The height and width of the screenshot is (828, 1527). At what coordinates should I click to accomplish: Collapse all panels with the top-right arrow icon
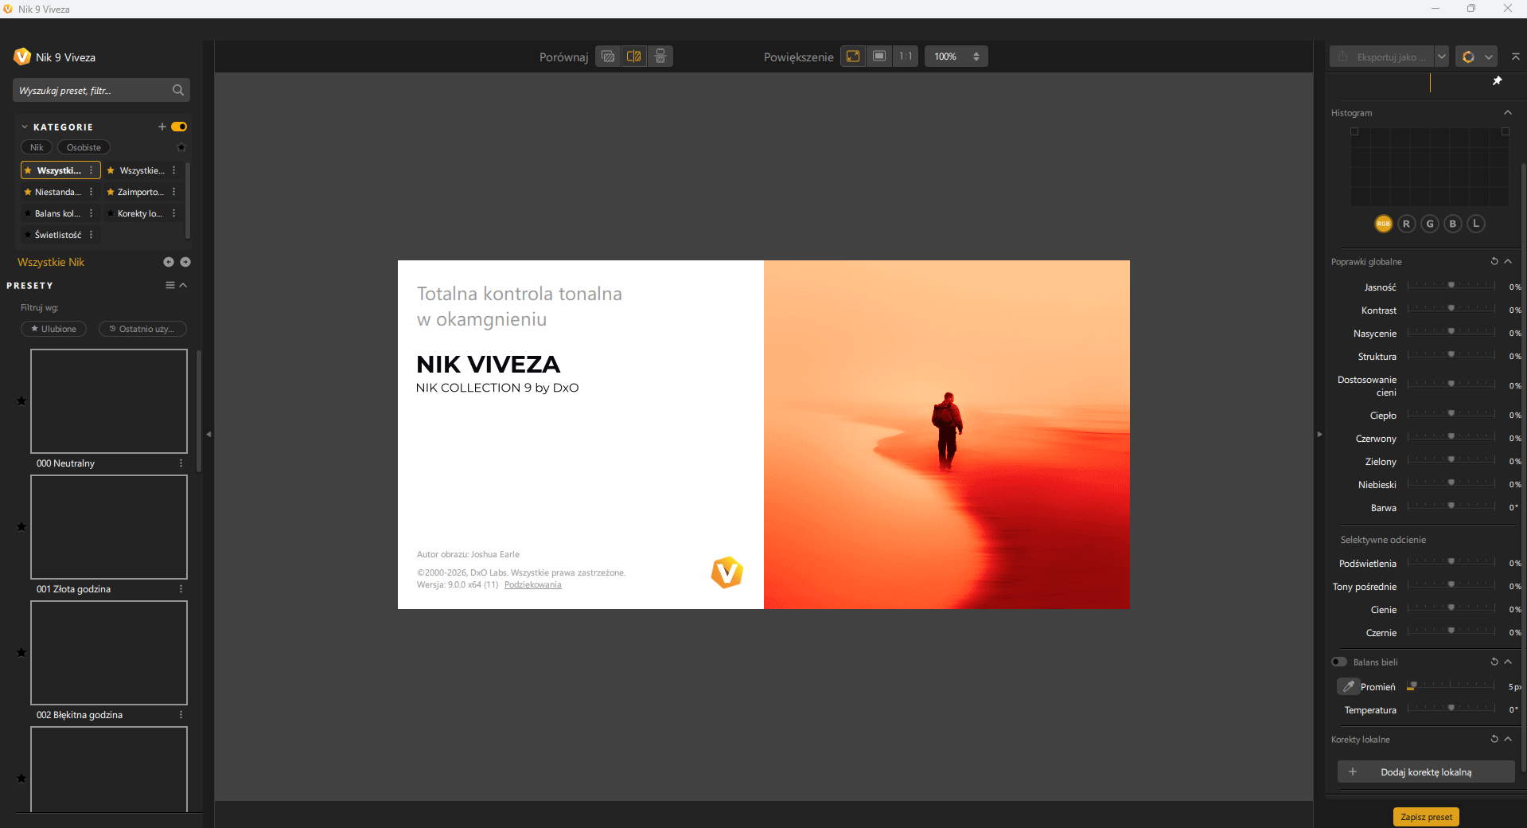1516,57
